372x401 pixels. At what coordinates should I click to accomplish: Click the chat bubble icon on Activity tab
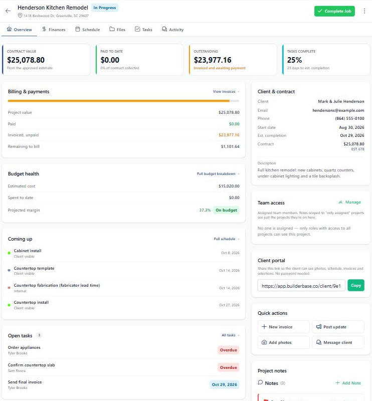click(x=164, y=29)
